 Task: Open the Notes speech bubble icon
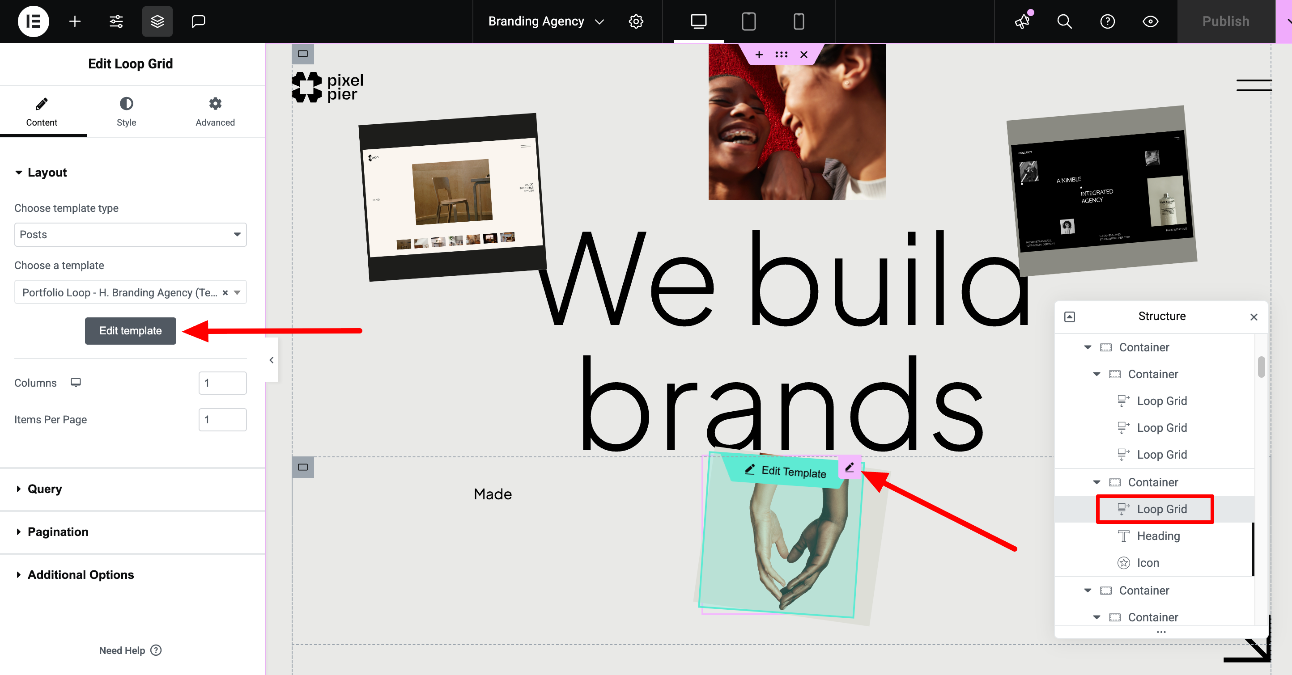198,21
